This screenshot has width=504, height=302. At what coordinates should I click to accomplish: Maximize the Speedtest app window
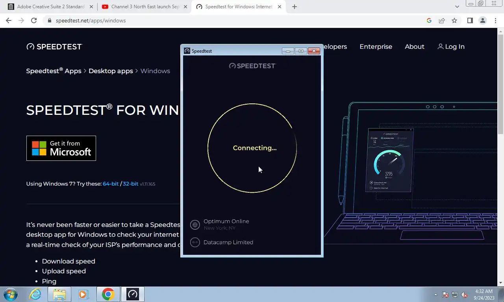(301, 51)
